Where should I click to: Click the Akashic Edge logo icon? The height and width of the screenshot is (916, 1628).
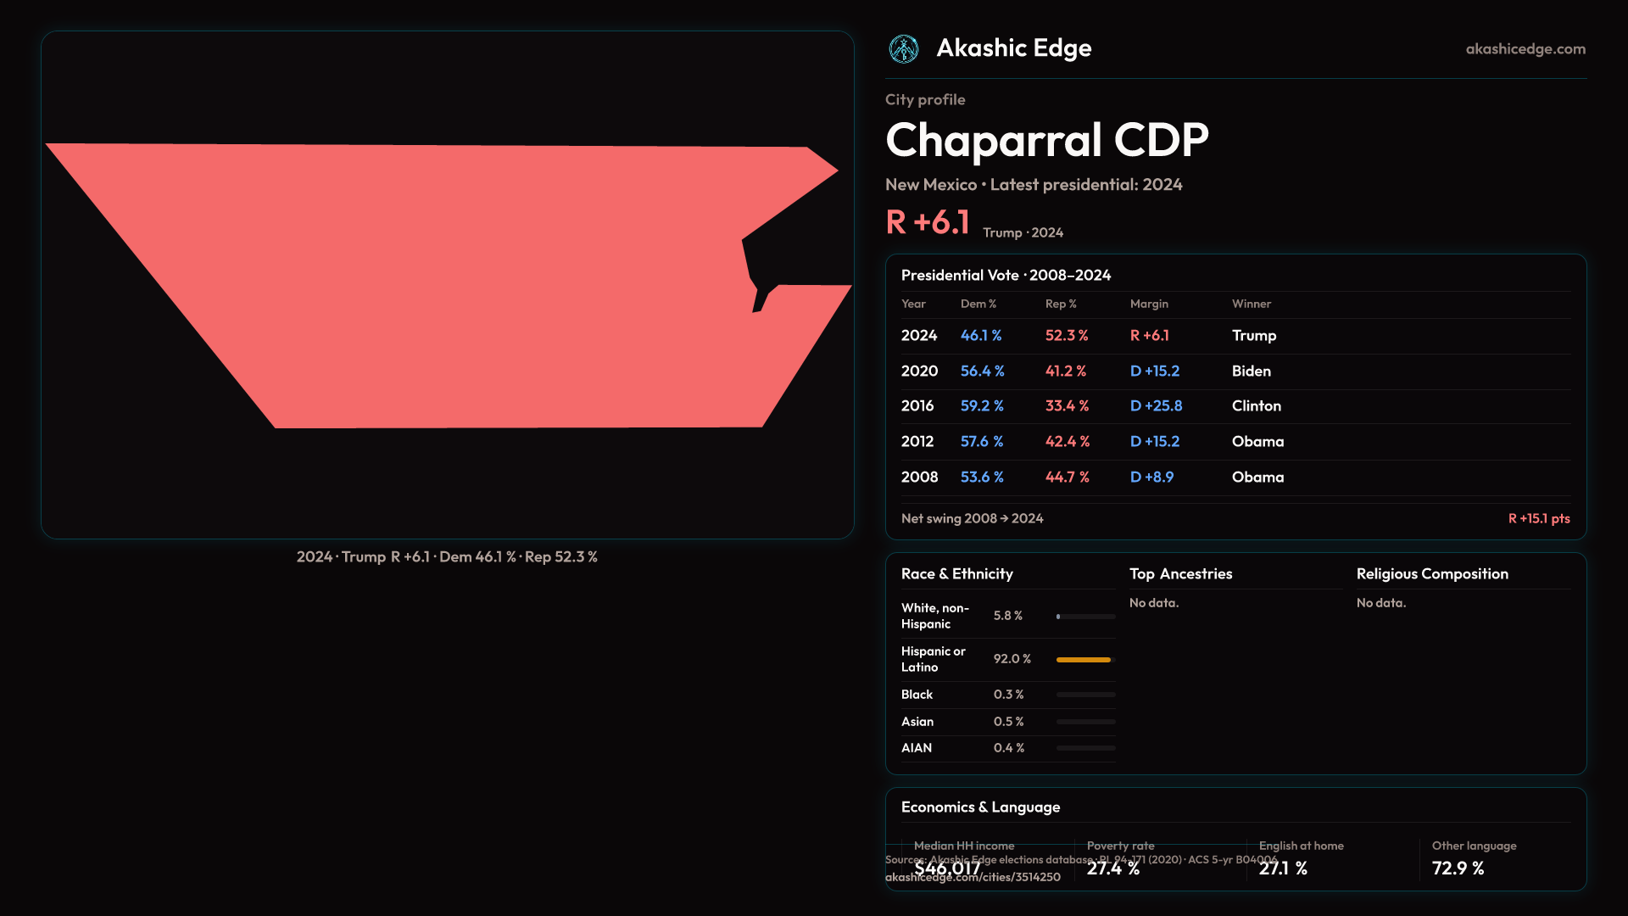(903, 49)
